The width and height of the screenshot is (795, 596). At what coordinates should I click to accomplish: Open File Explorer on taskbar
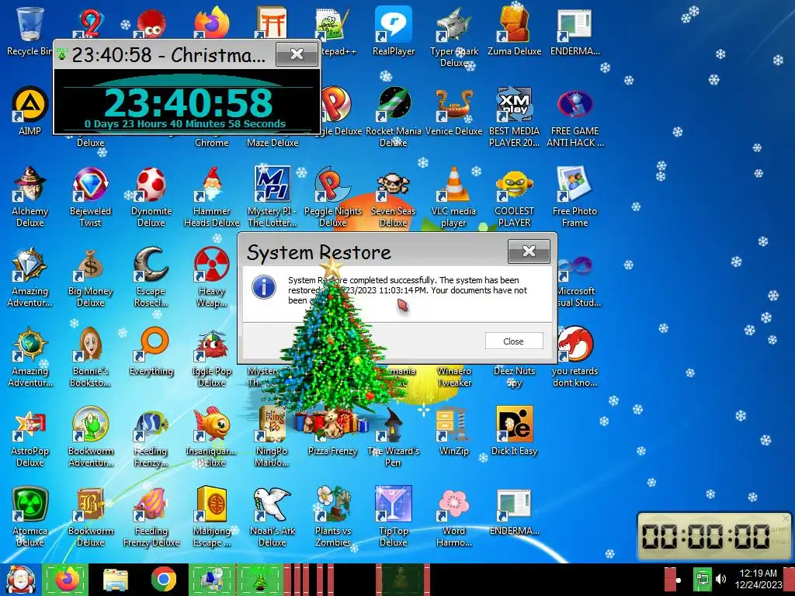[115, 579]
